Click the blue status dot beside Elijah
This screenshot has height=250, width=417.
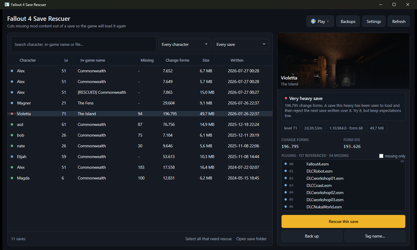point(12,157)
